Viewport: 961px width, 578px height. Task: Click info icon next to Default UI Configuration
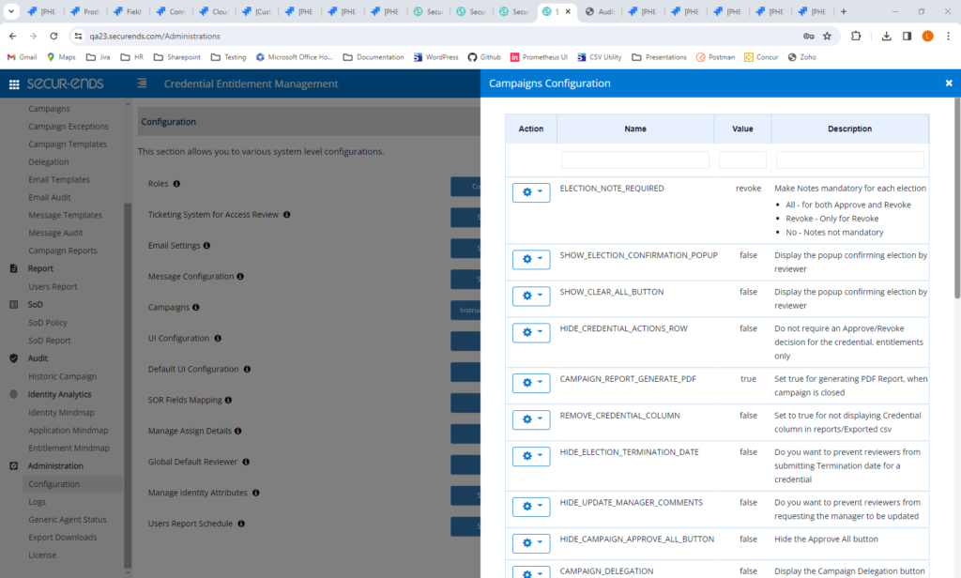pos(247,369)
